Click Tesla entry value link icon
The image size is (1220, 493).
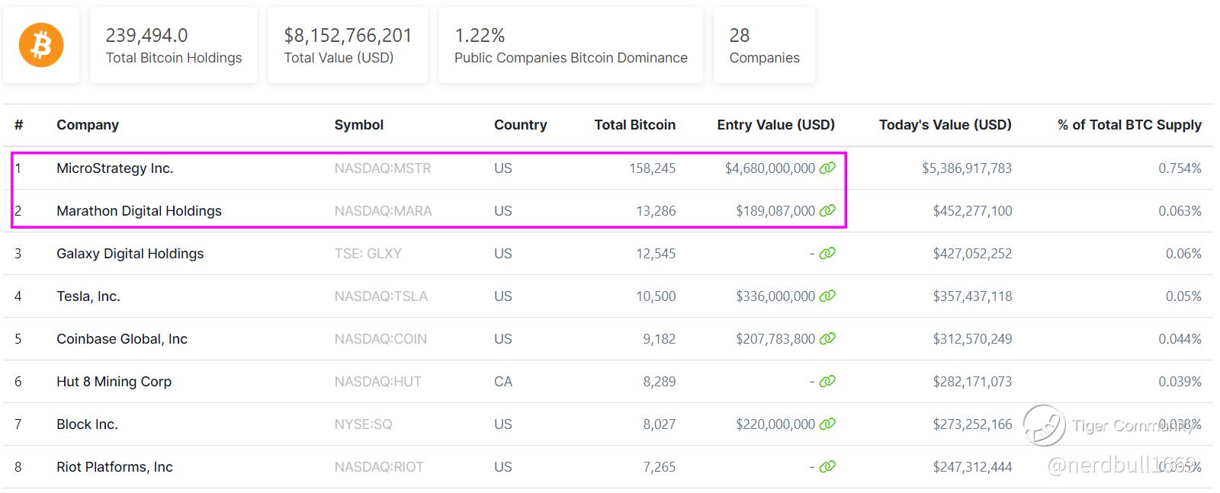pos(827,296)
